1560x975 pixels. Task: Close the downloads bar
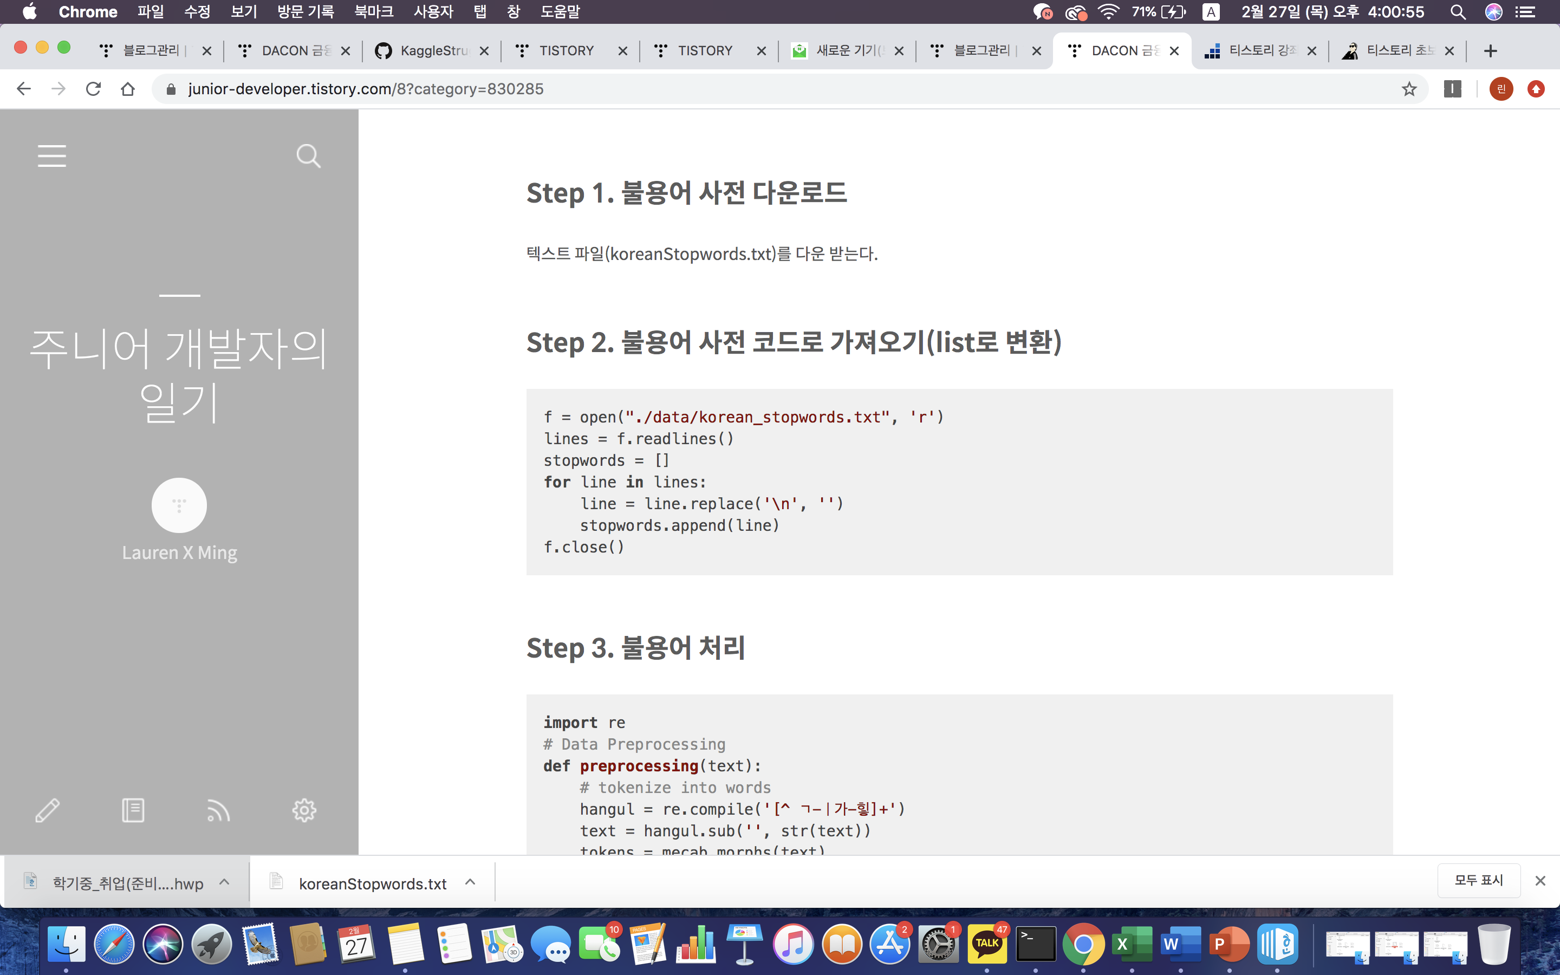point(1540,881)
